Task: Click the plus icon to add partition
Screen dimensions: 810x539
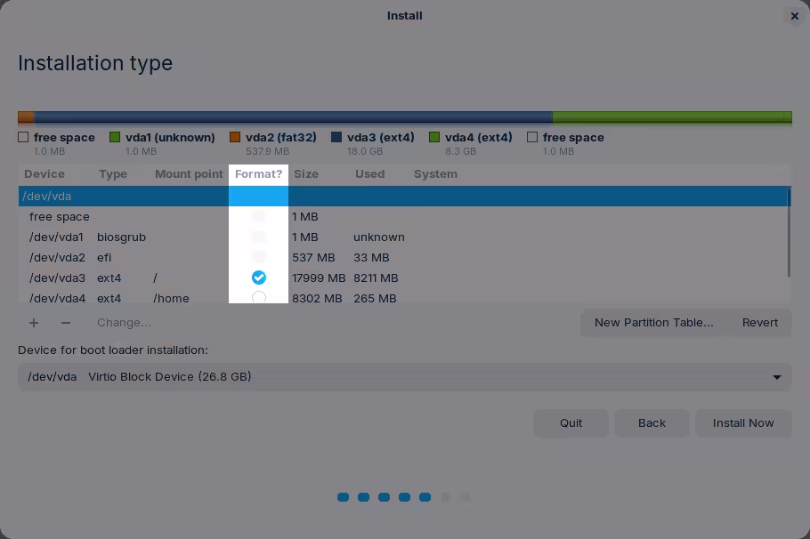Action: (x=34, y=323)
